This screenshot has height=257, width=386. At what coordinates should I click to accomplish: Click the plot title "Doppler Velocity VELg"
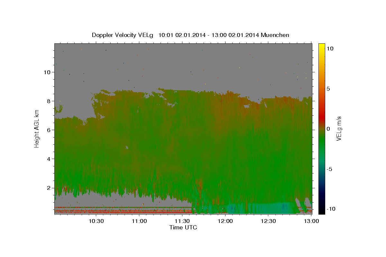click(123, 35)
